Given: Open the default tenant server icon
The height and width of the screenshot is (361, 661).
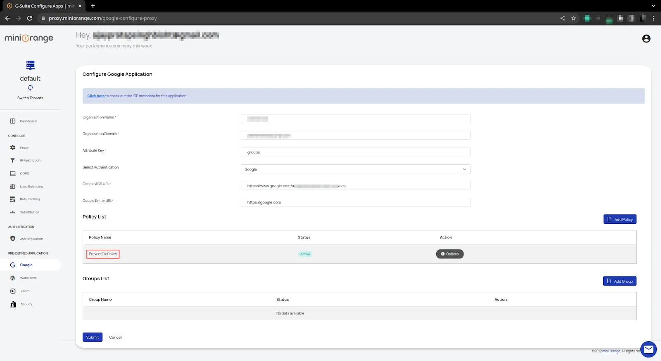Looking at the screenshot, I should pyautogui.click(x=30, y=65).
